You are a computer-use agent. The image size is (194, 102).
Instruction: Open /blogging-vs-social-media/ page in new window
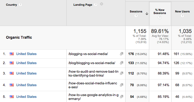pos(122,54)
